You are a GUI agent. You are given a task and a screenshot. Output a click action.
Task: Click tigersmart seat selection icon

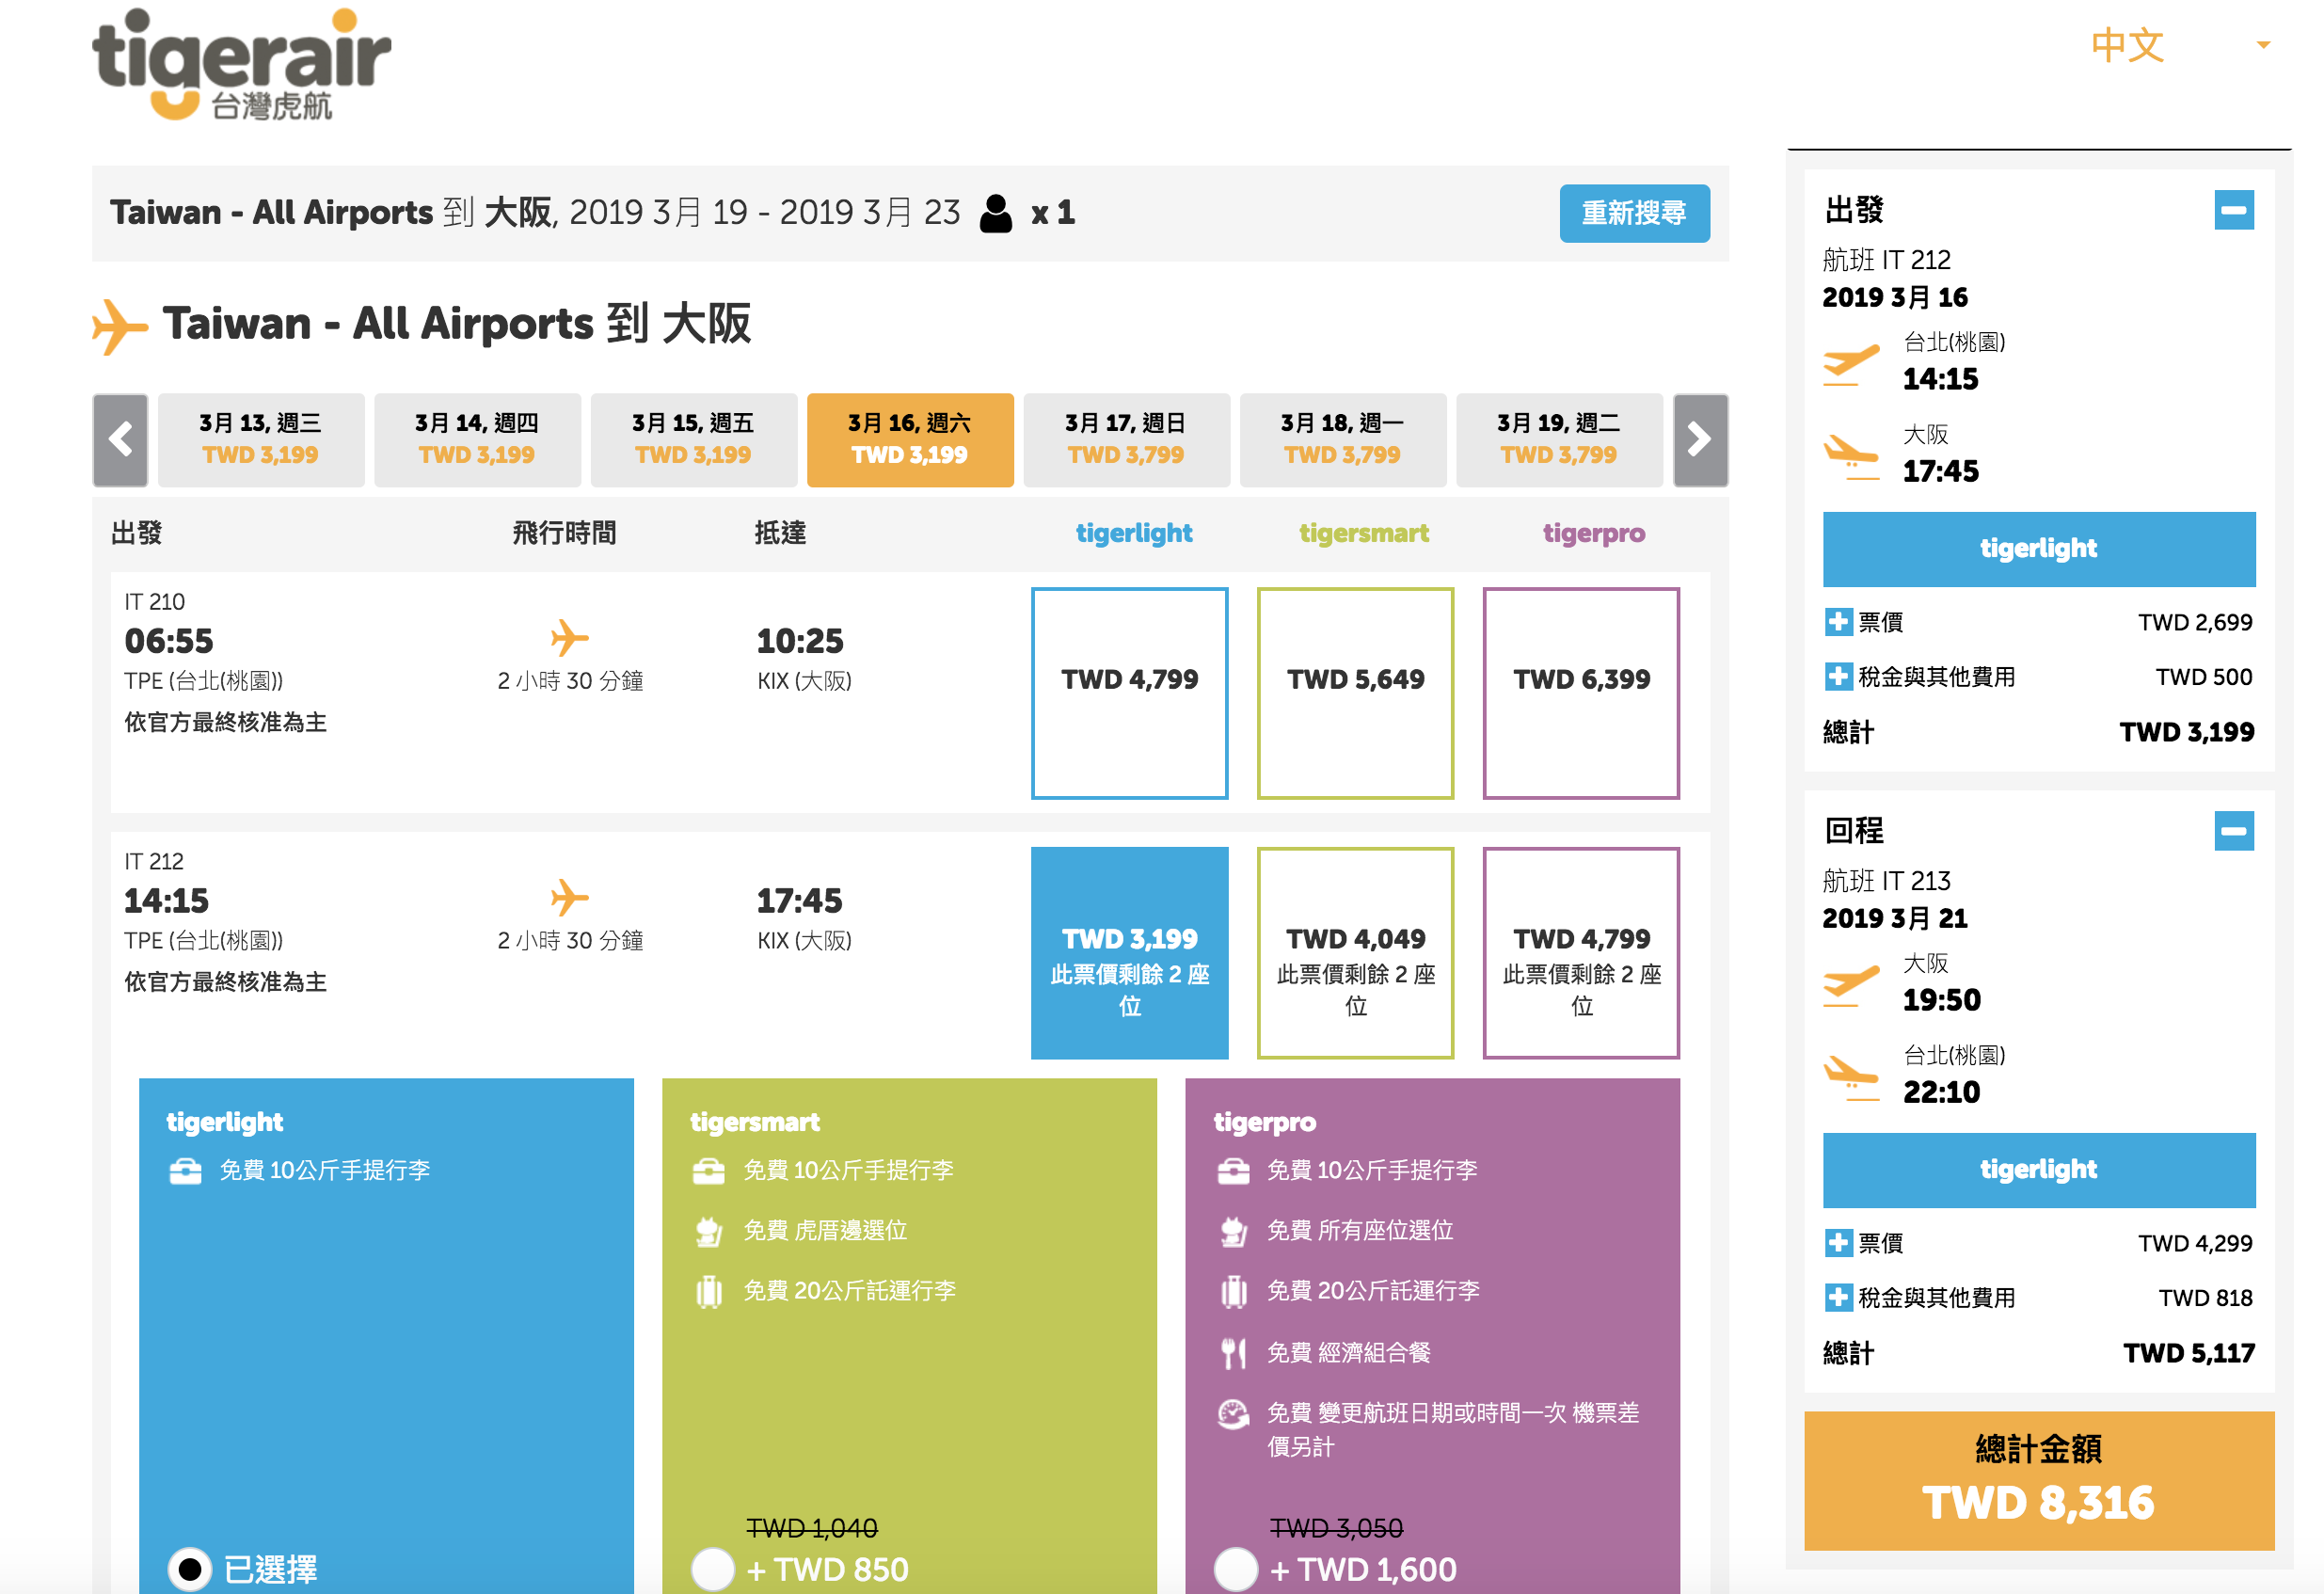(709, 1232)
